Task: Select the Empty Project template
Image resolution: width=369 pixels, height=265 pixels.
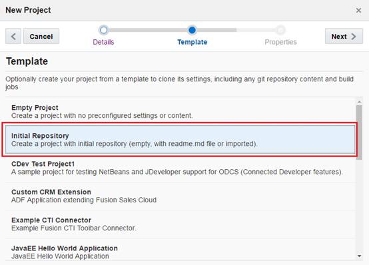Action: point(181,112)
